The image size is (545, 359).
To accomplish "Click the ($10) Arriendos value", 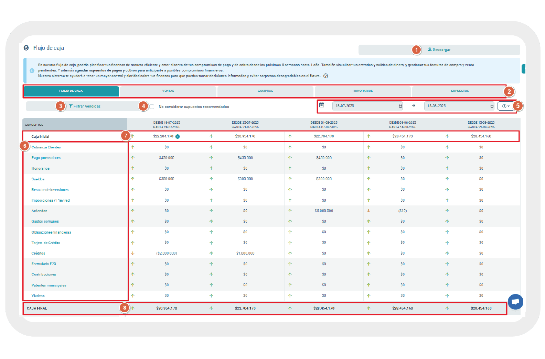I will click(403, 211).
